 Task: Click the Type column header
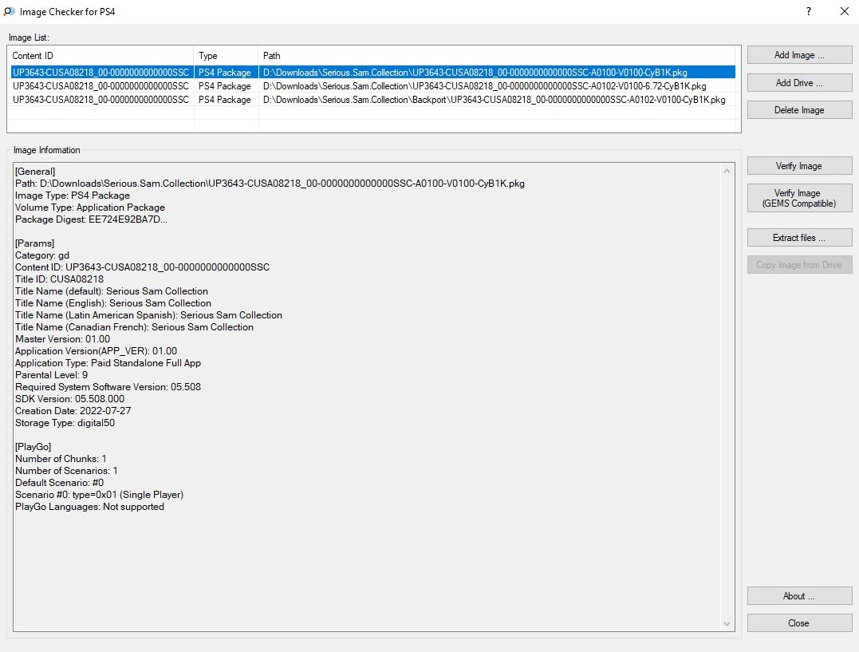(227, 56)
